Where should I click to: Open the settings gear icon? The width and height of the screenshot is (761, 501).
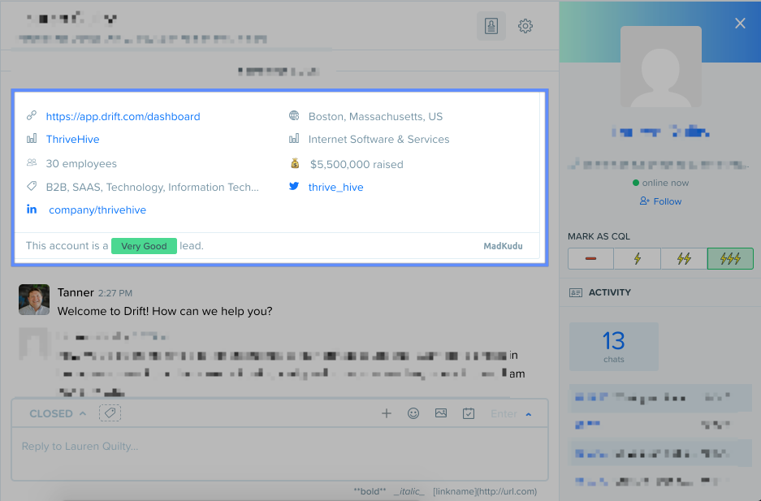525,25
